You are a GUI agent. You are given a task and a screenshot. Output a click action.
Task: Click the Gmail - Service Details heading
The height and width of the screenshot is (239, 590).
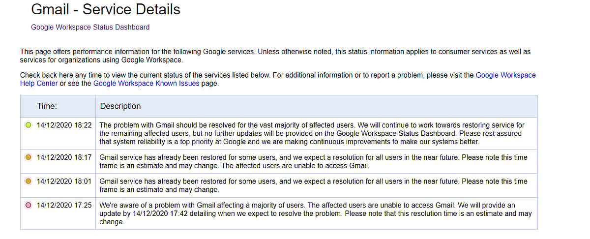pos(106,9)
